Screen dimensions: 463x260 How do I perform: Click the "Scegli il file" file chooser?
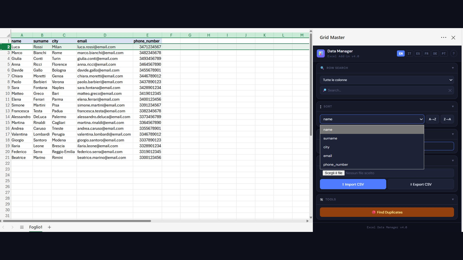click(333, 173)
